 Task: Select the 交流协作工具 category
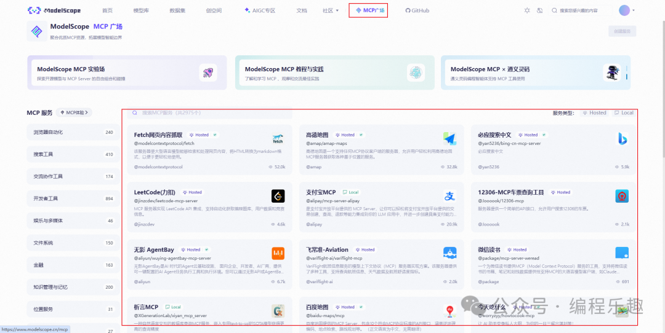pos(73,176)
